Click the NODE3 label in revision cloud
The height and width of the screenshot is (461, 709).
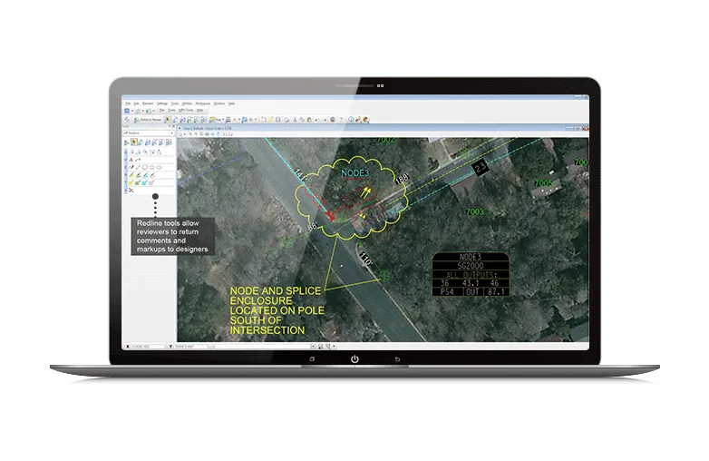pos(354,172)
